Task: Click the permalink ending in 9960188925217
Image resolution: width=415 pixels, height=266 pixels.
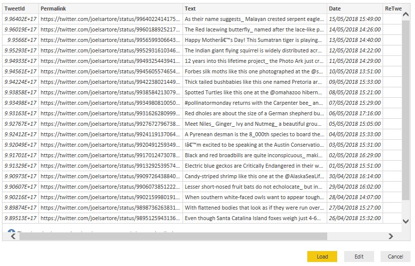Action: pos(111,29)
